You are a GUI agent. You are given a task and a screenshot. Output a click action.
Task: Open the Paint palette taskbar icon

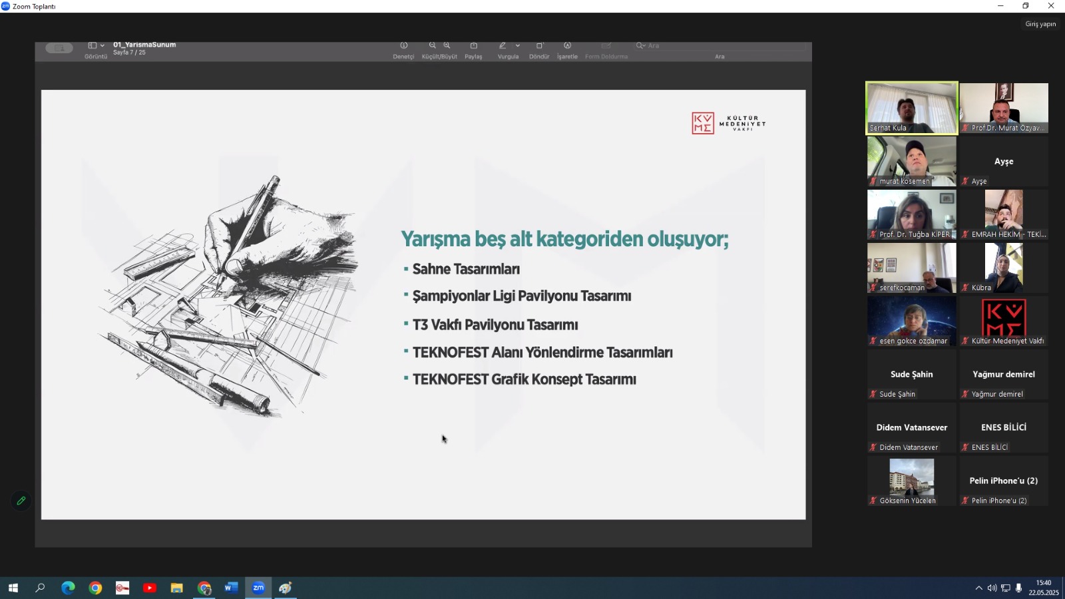point(286,588)
